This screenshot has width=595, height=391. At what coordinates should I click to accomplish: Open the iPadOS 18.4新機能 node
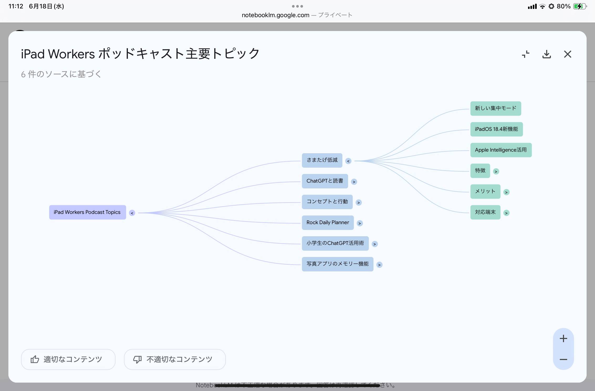(x=497, y=129)
